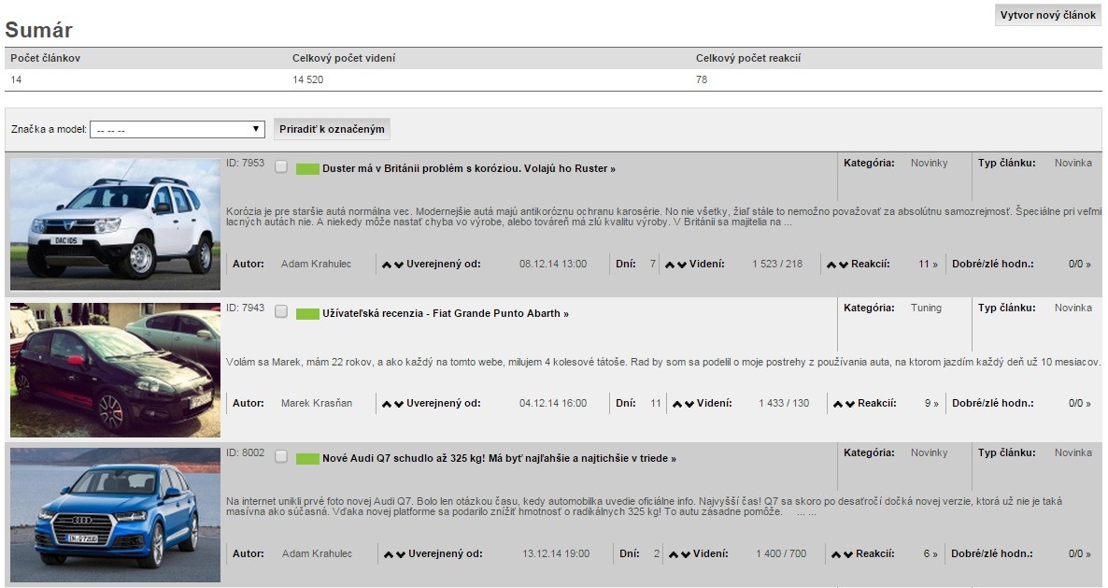Tick the checkbox for the Audi Q7 article
This screenshot has width=1108, height=588.
tap(281, 456)
